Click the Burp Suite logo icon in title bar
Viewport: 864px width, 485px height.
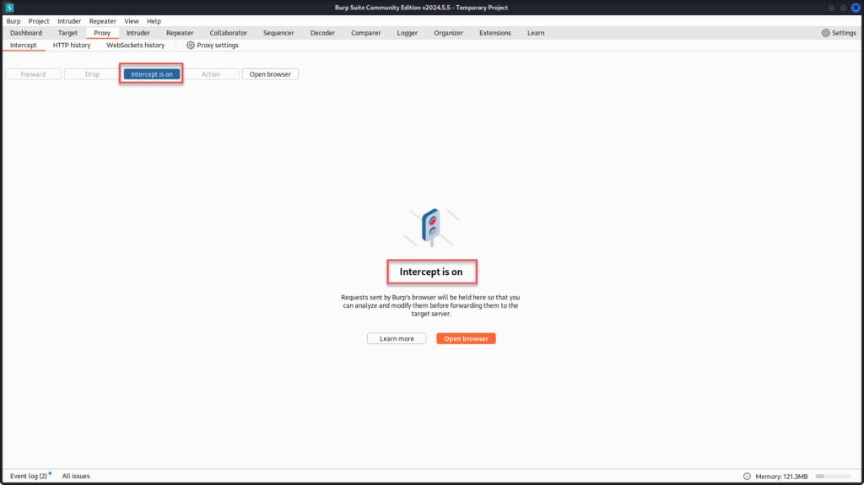pyautogui.click(x=9, y=7)
